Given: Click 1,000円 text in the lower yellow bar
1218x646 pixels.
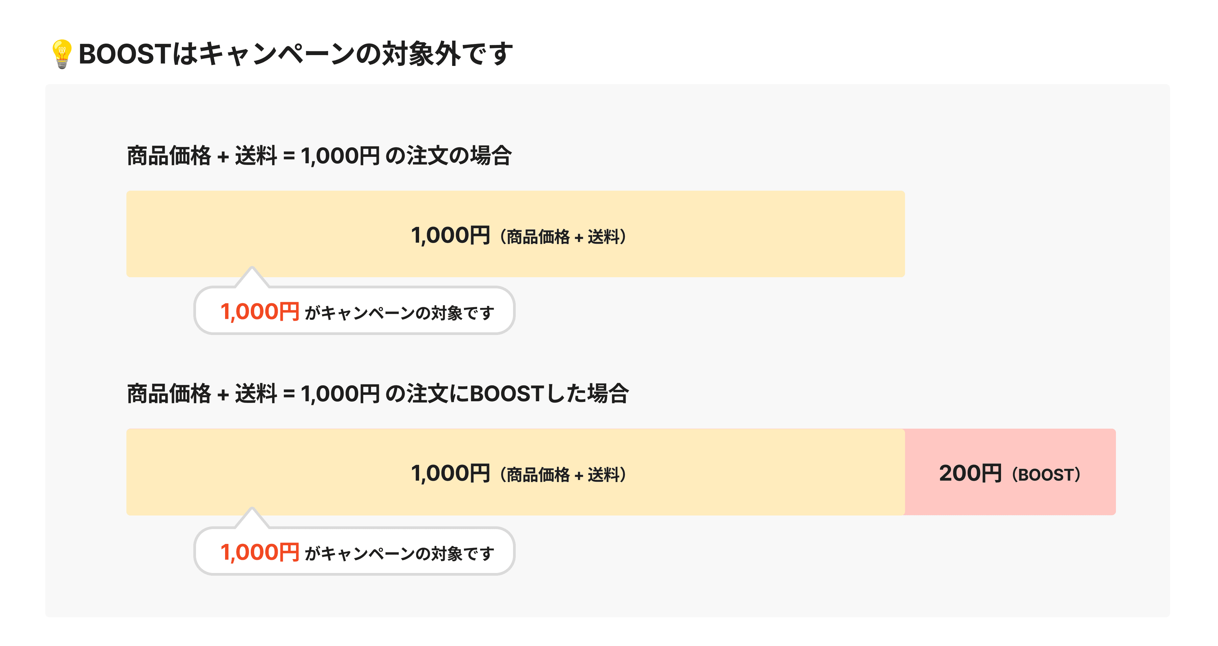Looking at the screenshot, I should (x=450, y=473).
